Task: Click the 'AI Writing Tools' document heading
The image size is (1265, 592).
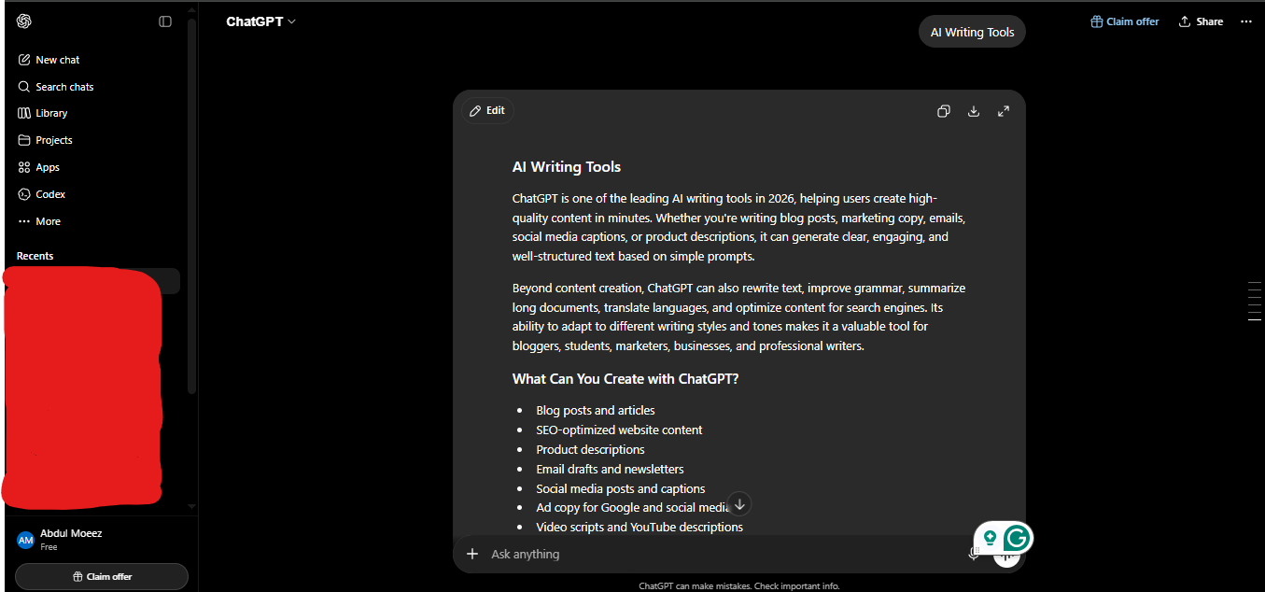Action: 567,167
